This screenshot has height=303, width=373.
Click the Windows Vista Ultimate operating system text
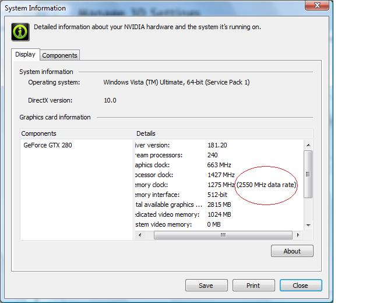tap(177, 82)
